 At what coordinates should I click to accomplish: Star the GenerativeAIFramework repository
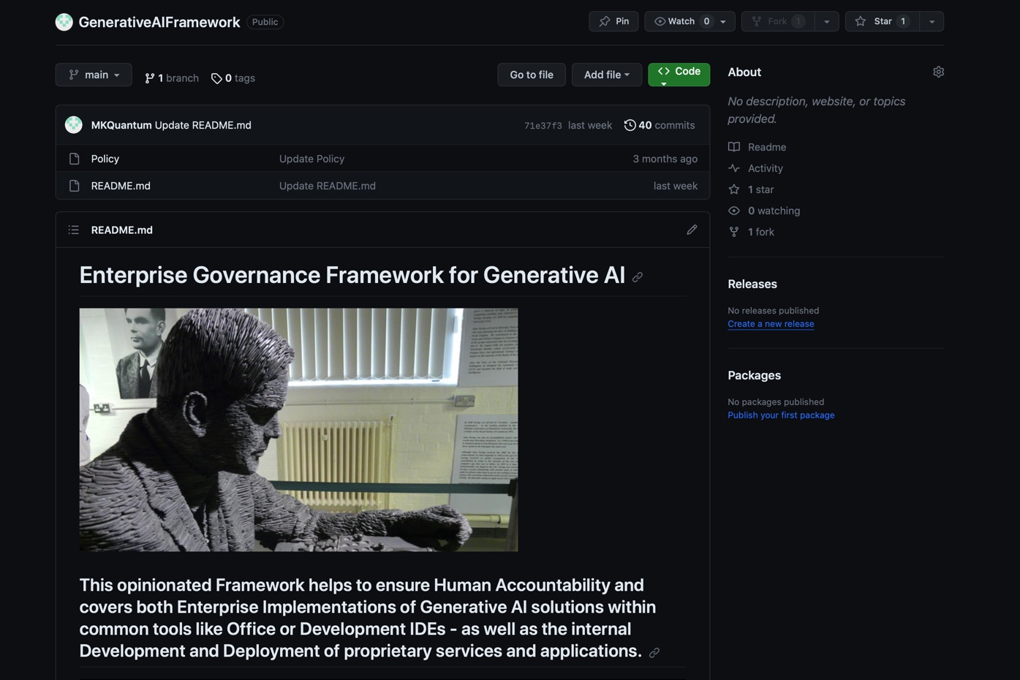[x=881, y=21]
